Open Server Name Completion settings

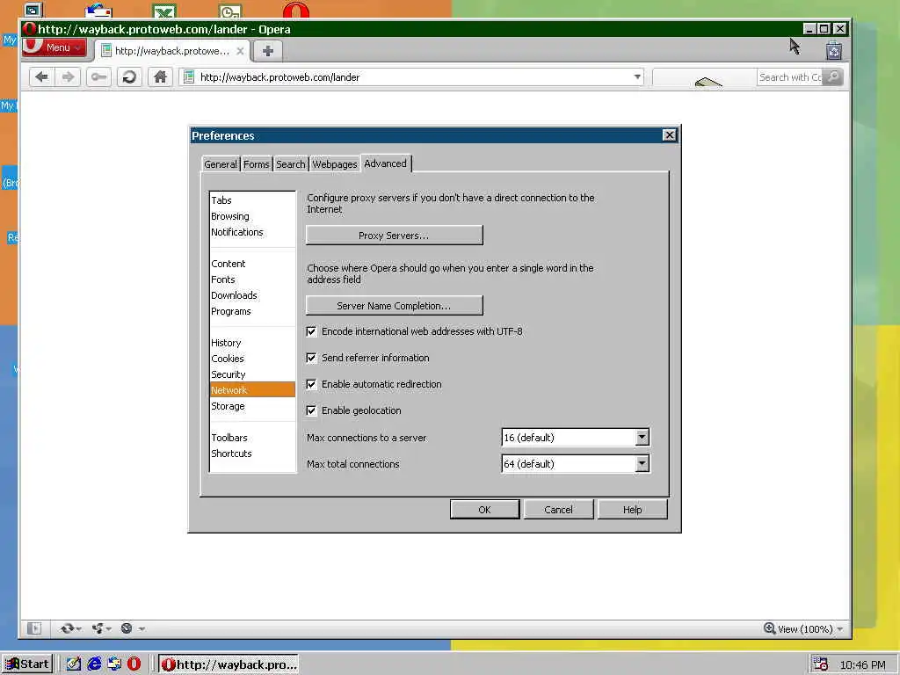pos(395,305)
